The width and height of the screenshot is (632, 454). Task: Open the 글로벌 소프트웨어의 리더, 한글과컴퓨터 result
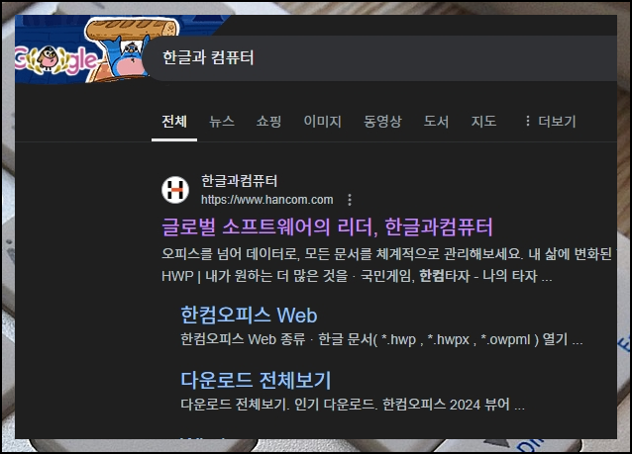coord(327,227)
